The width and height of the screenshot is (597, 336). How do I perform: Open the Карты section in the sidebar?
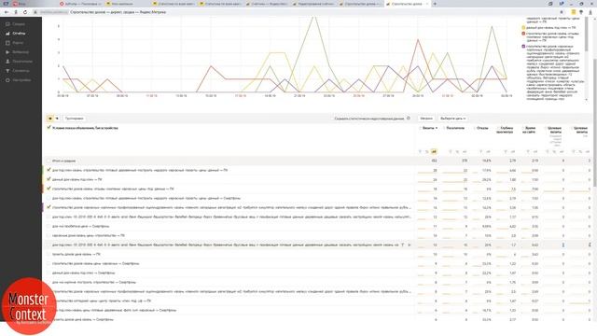[15, 43]
